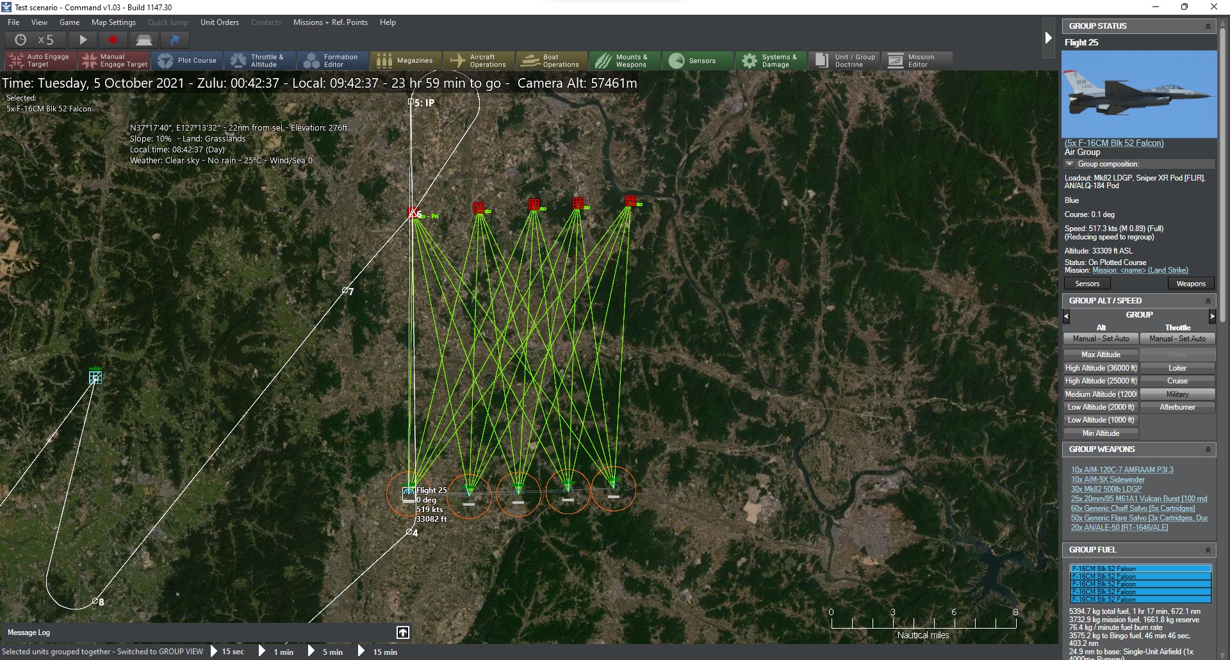
Task: Collapse the GROUP WEAPONS section
Action: point(1208,449)
